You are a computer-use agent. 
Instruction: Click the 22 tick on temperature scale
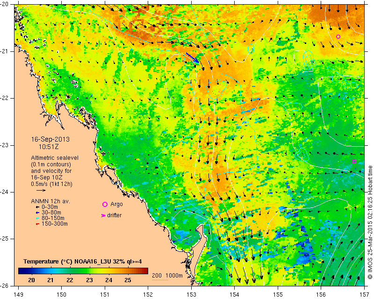coord(70,280)
